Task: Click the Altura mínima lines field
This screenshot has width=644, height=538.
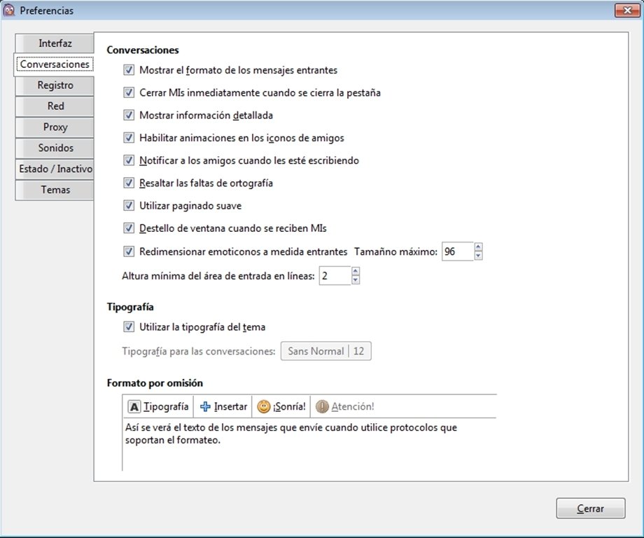Action: [335, 276]
